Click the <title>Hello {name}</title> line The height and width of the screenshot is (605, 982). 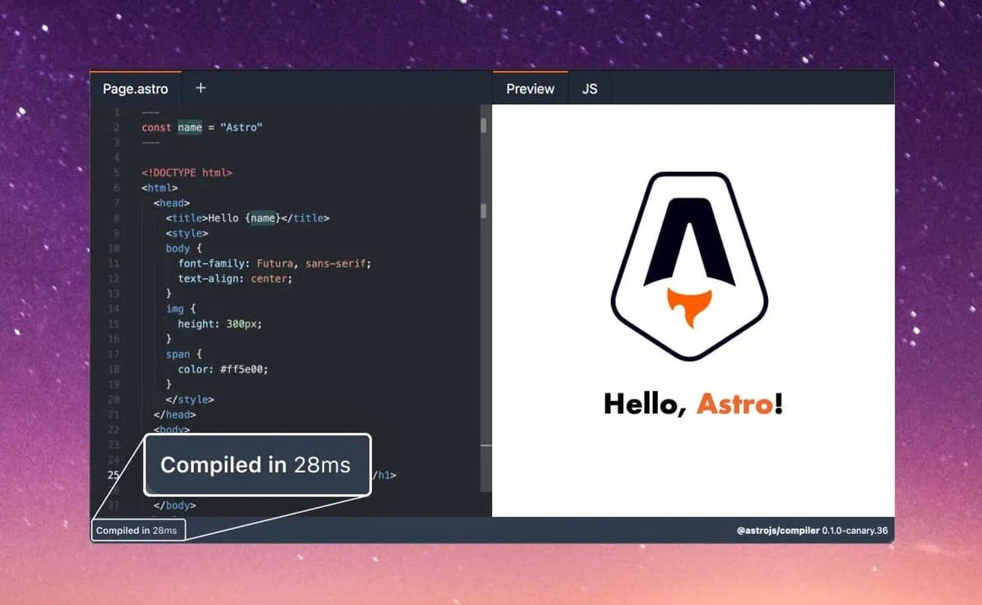(x=247, y=218)
